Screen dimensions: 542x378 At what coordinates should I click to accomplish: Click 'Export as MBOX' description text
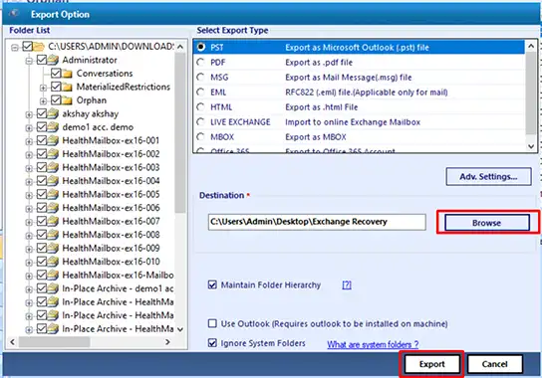(x=316, y=137)
